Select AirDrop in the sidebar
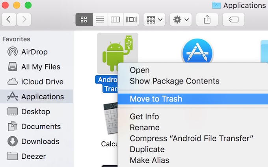Viewport: 268px width, 167px height. pos(34,52)
